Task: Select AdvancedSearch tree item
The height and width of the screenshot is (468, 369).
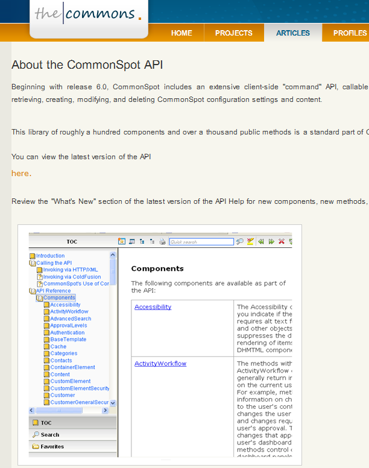Action: [x=71, y=319]
